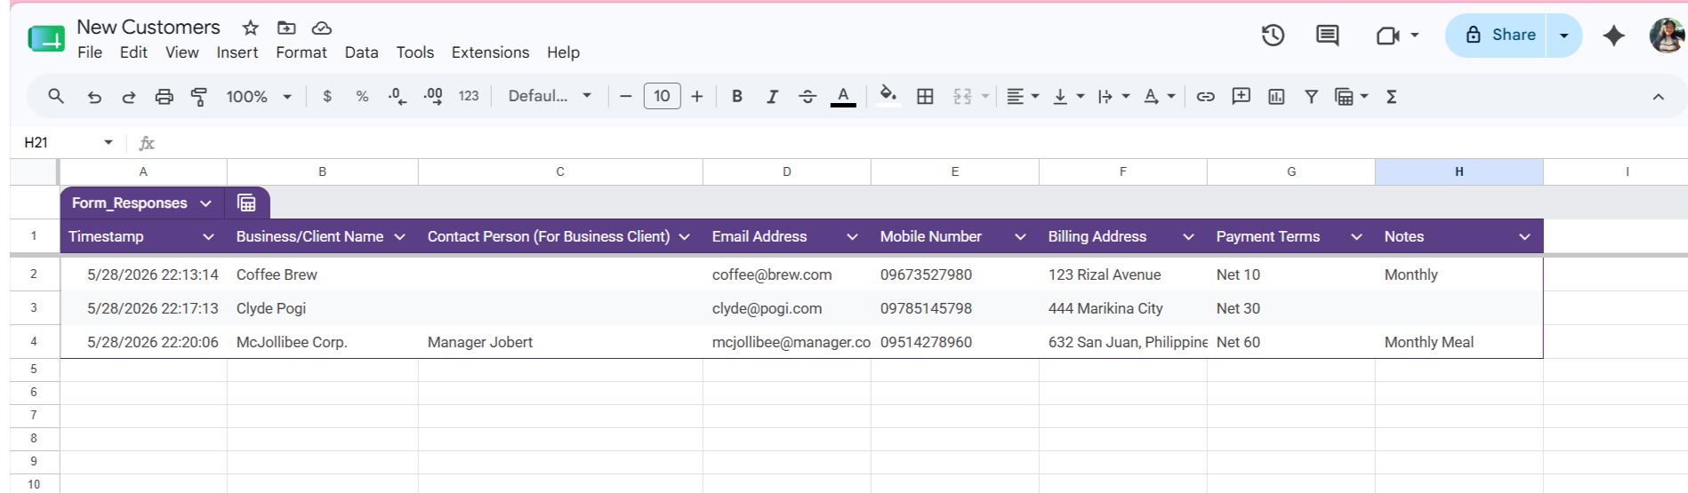Open the Google account profile picture
Viewport: 1688px width, 493px height.
1668,36
